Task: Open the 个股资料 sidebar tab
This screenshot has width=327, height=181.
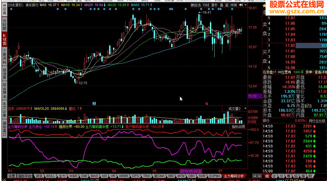Action: [5, 56]
